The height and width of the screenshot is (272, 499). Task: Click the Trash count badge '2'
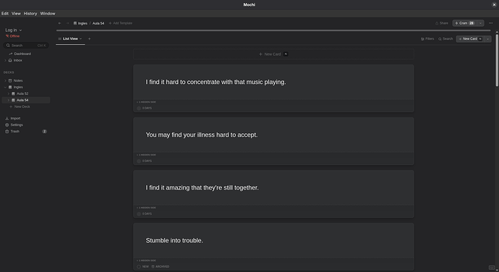[x=45, y=131]
